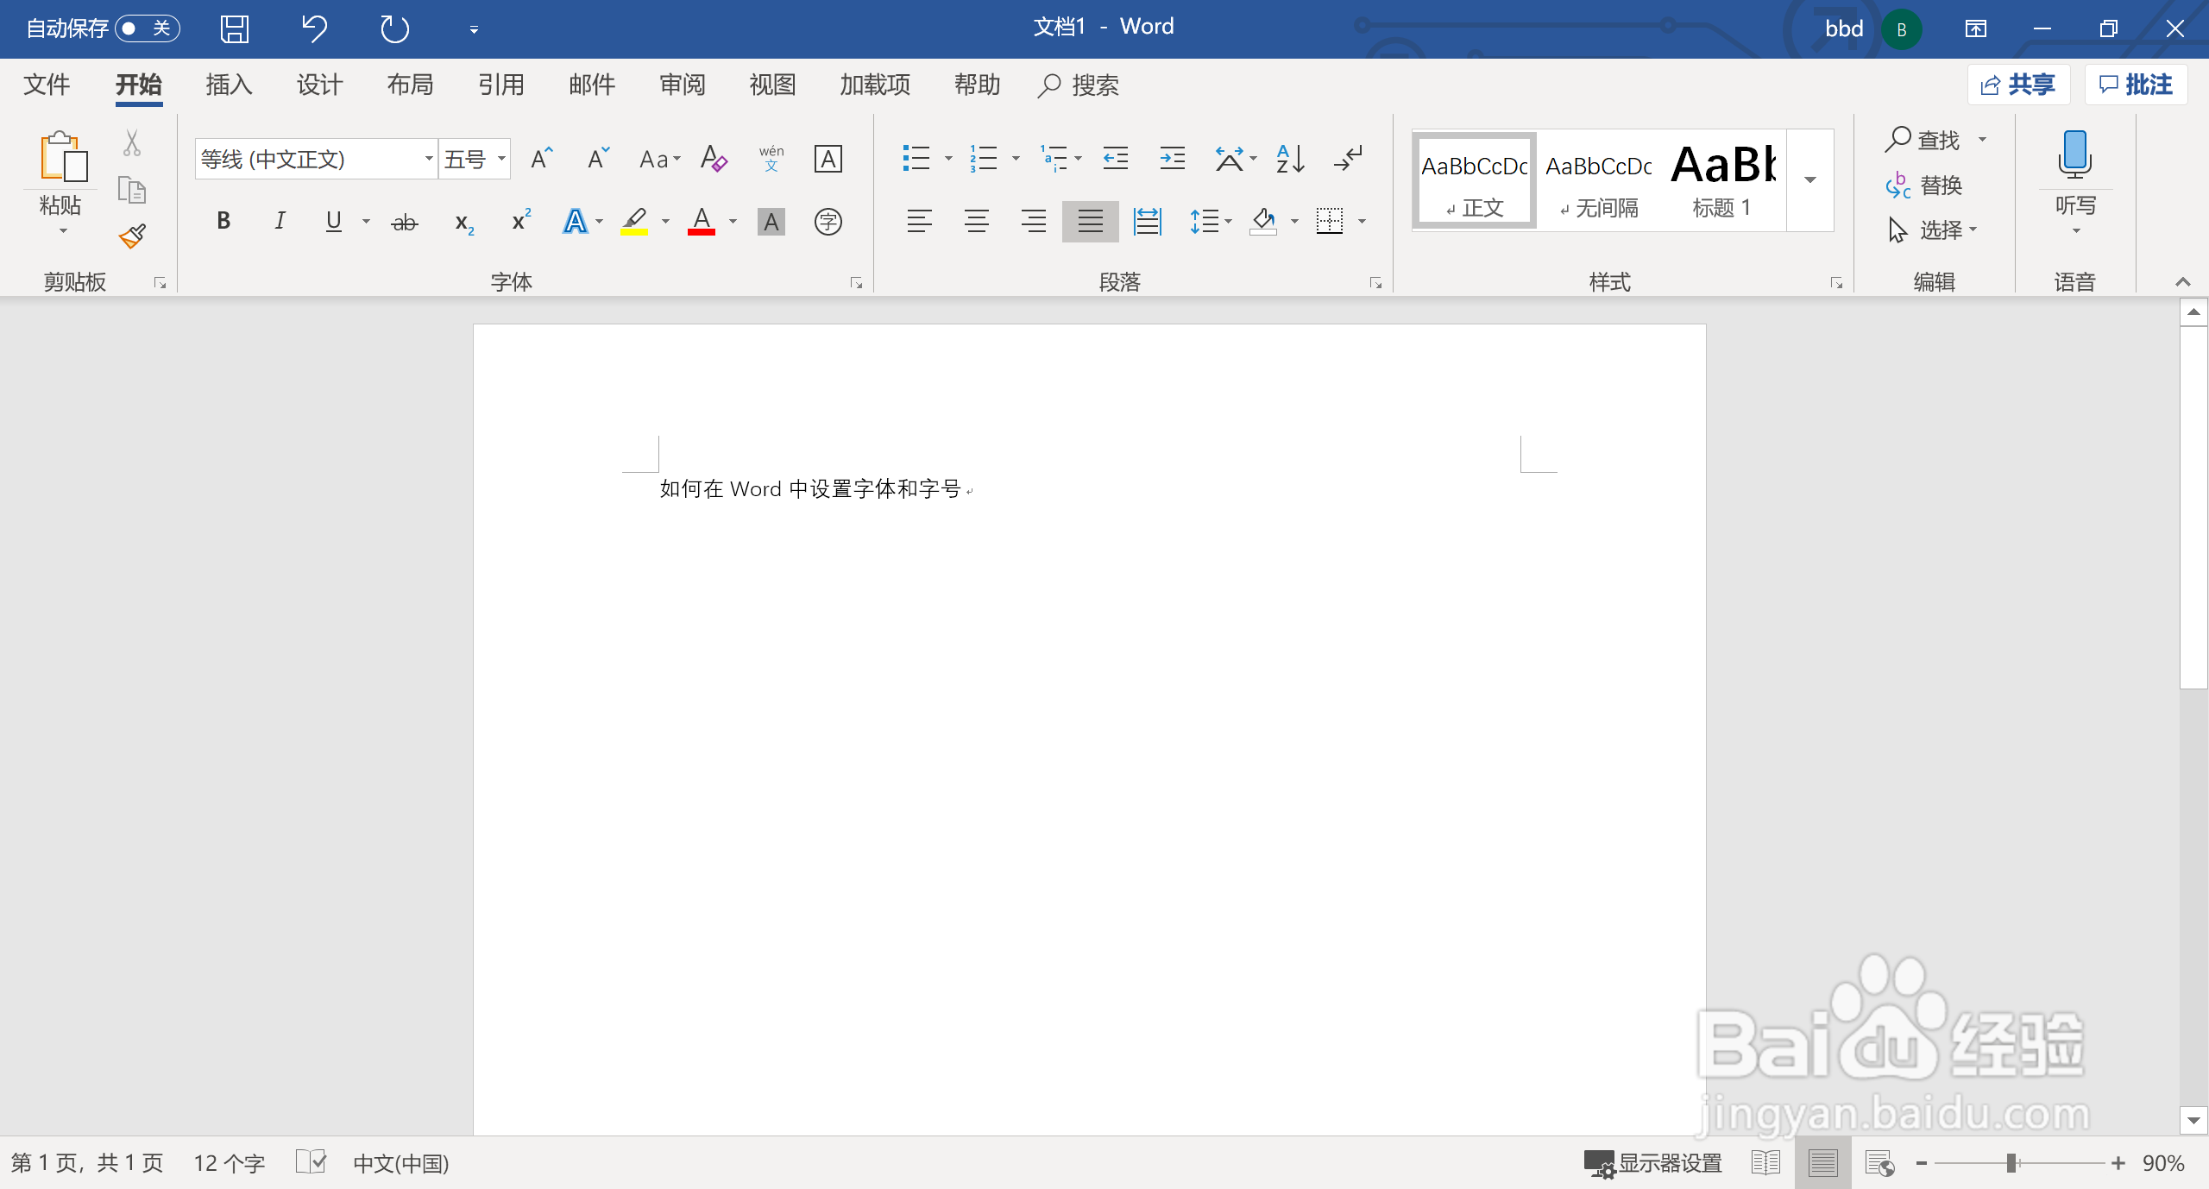The width and height of the screenshot is (2209, 1189).
Task: Select the Format Painter tool
Action: pos(131,236)
